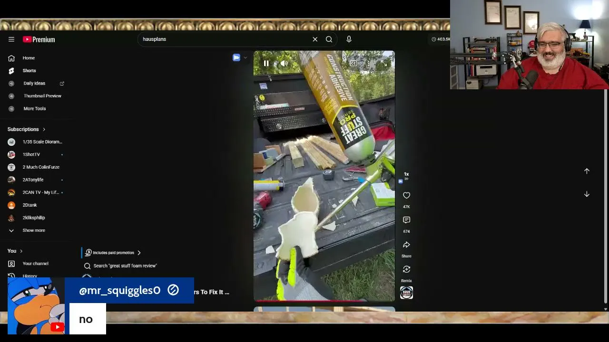Click the @mr_squiggles0 block icon in overlay

(173, 290)
